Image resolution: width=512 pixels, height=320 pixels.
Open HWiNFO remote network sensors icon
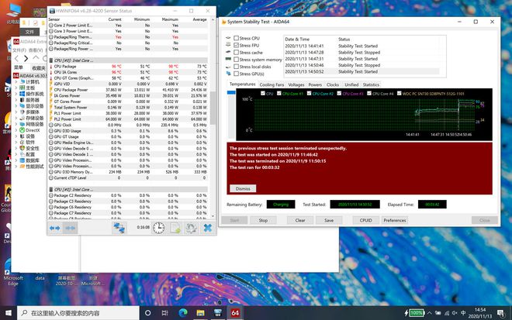pyautogui.click(x=119, y=228)
